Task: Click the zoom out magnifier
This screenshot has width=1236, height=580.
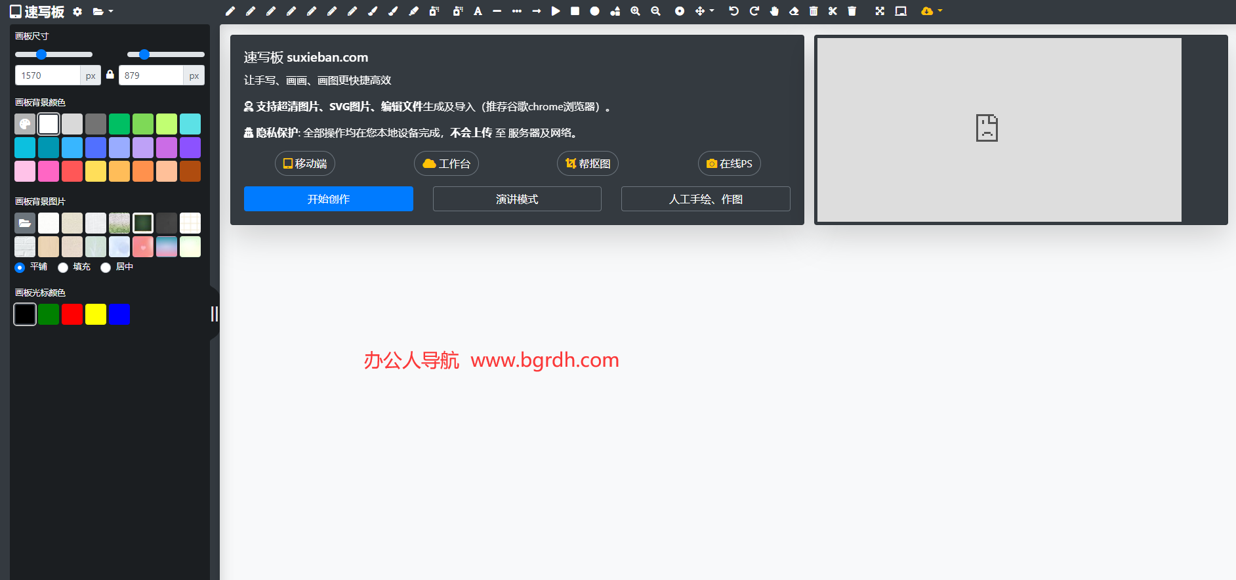Action: click(655, 11)
